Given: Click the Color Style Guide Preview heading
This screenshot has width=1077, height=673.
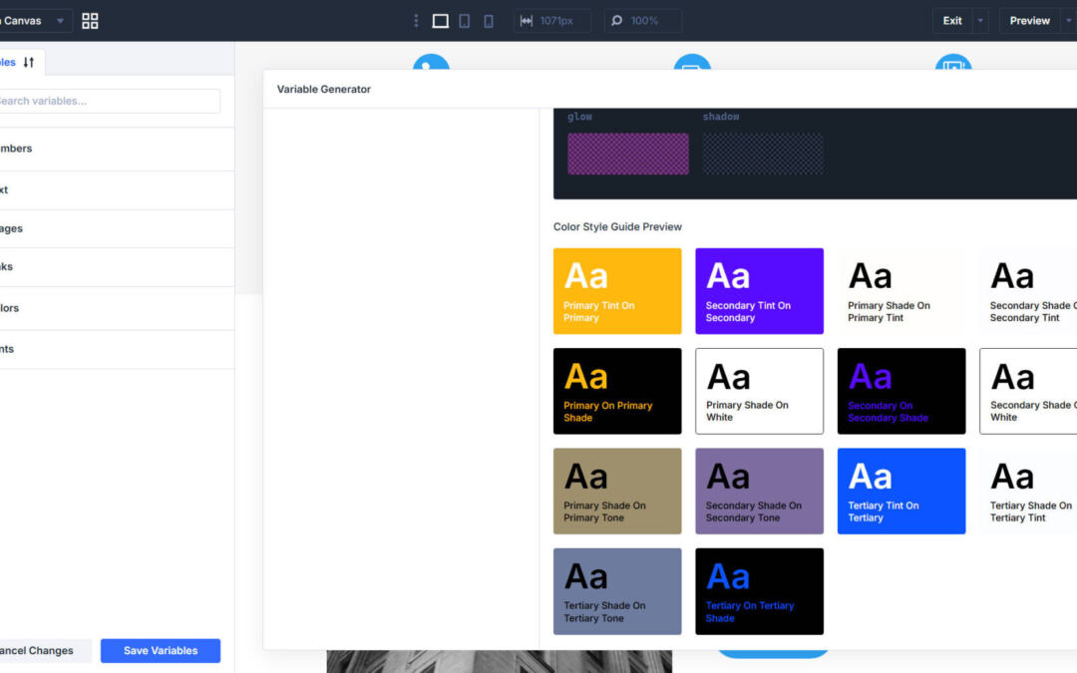Looking at the screenshot, I should click(x=617, y=226).
